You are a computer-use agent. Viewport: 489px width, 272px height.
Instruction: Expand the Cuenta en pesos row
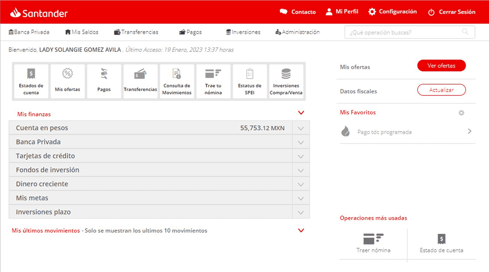(301, 128)
